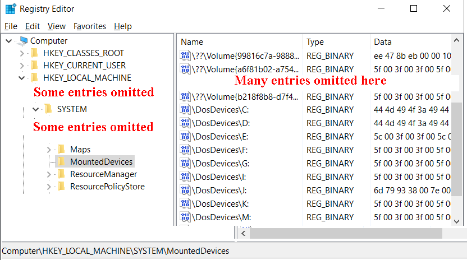Collapse the SYSTEM key node
The width and height of the screenshot is (467, 260).
pyautogui.click(x=36, y=109)
